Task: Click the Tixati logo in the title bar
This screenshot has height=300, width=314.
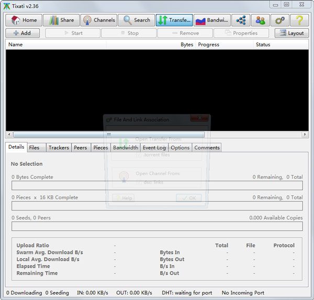Action: [7, 6]
